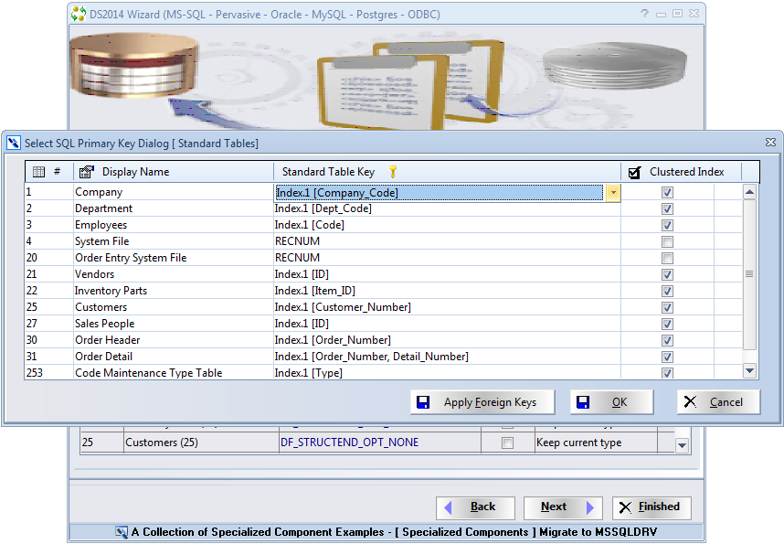This screenshot has width=784, height=544.
Task: Click the DS2014 Wizard title bar icon
Action: 79,14
